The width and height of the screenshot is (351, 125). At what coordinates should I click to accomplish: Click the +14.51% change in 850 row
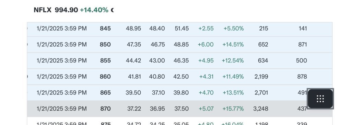(233, 45)
